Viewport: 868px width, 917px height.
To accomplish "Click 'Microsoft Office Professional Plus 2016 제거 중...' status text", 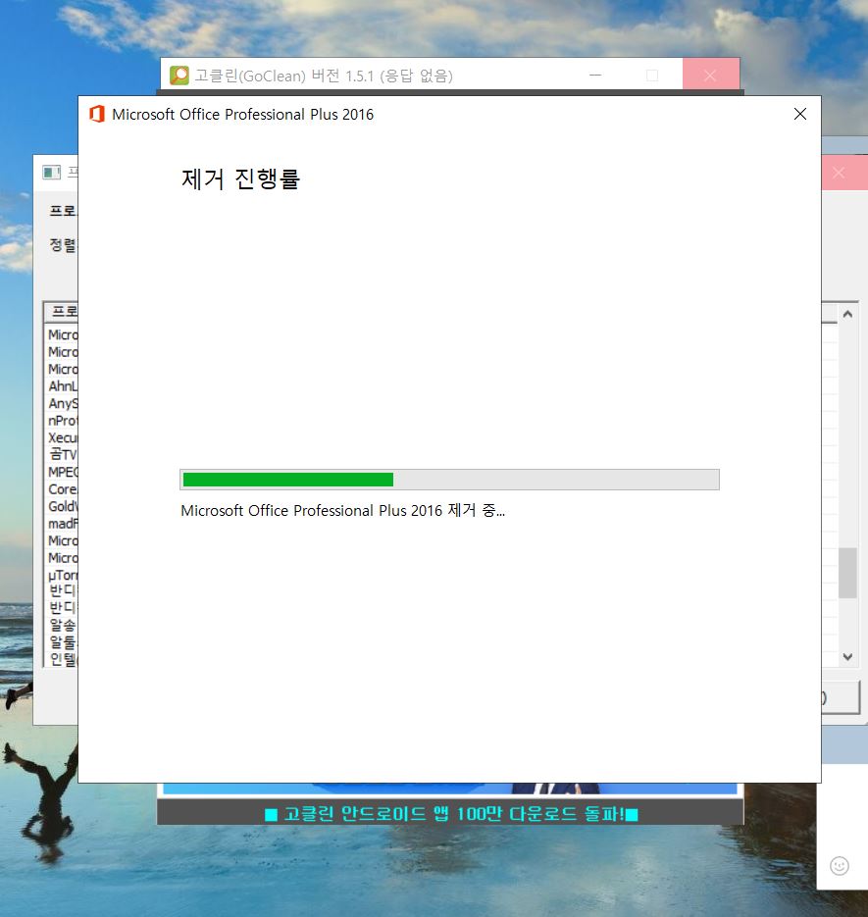I will (342, 511).
